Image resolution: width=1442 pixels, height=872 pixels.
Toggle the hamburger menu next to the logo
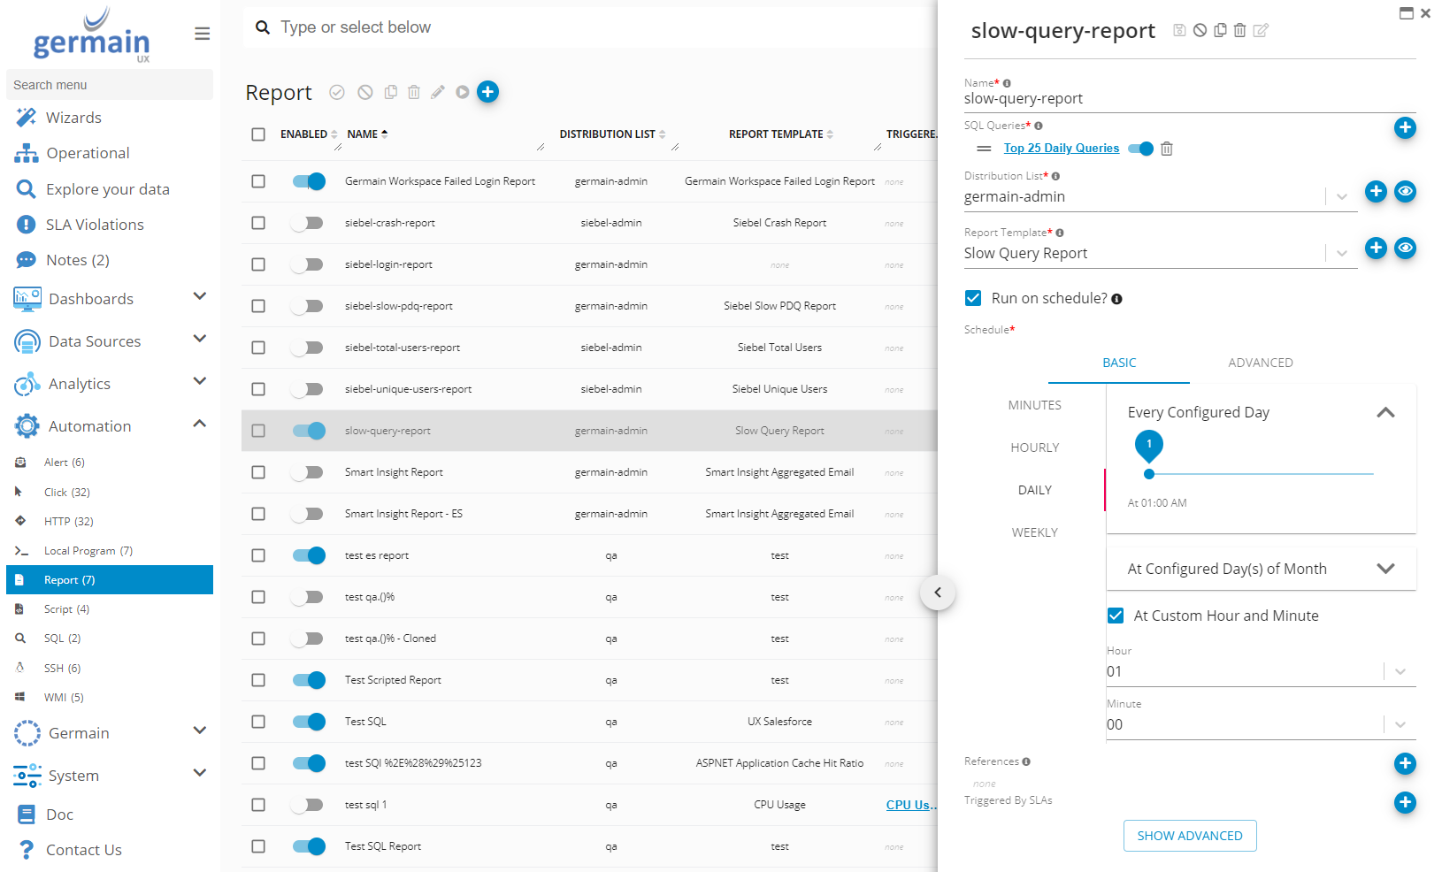coord(203,34)
